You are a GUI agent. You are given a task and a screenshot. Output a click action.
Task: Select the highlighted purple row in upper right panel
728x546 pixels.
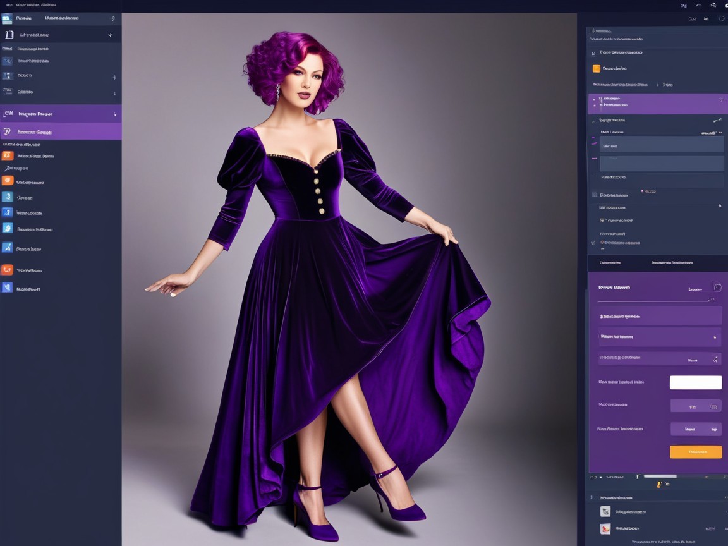(657, 104)
